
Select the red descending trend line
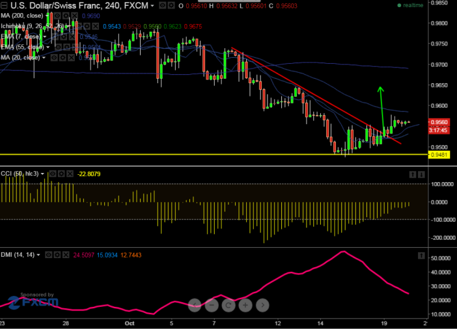tap(316, 95)
